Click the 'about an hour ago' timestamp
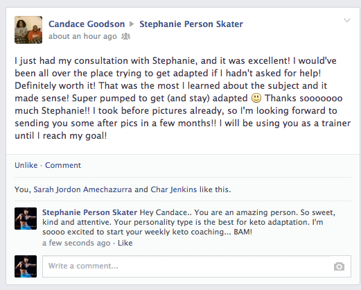361x290 pixels. 82,36
